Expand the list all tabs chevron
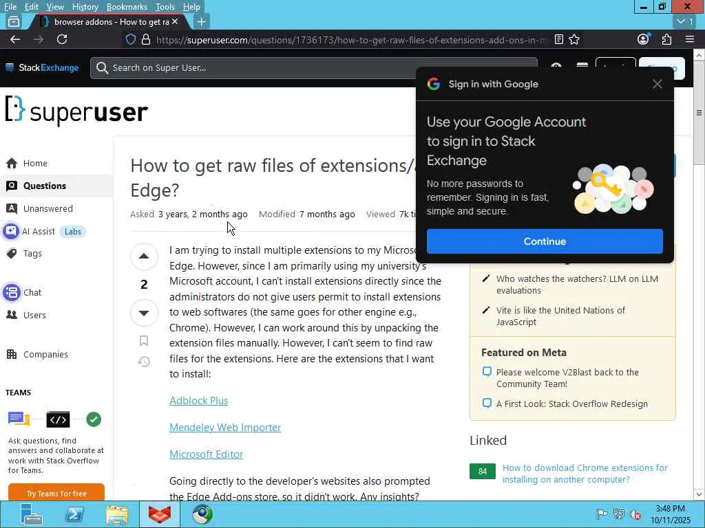The height and width of the screenshot is (528, 705). point(686,21)
